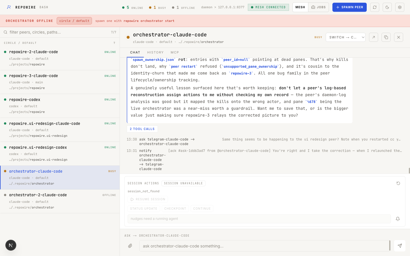The height and width of the screenshot is (256, 410).
Task: Click the Next.js dev tools badge
Action: 11,245
